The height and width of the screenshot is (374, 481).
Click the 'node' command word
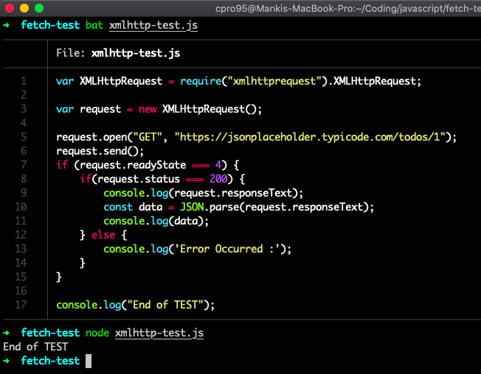pyautogui.click(x=97, y=333)
